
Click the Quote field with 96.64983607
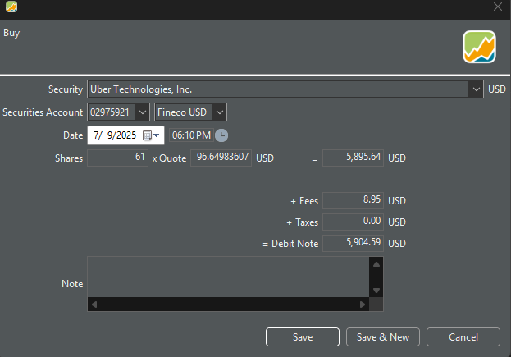221,158
